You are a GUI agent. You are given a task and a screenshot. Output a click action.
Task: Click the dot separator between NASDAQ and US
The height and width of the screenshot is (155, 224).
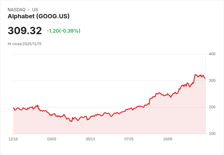pyautogui.click(x=29, y=10)
